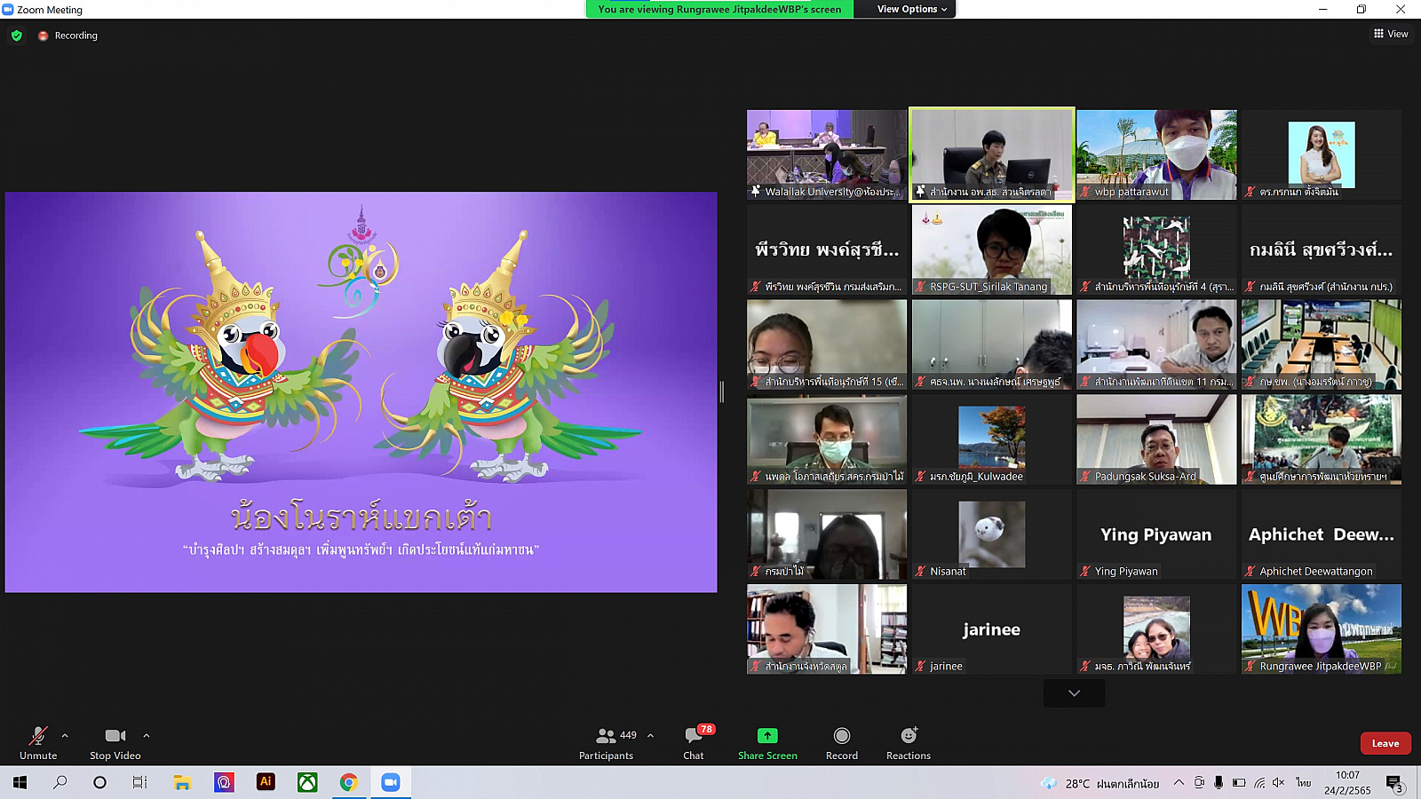Switch layout using the View button
The image size is (1421, 799).
(x=1391, y=34)
